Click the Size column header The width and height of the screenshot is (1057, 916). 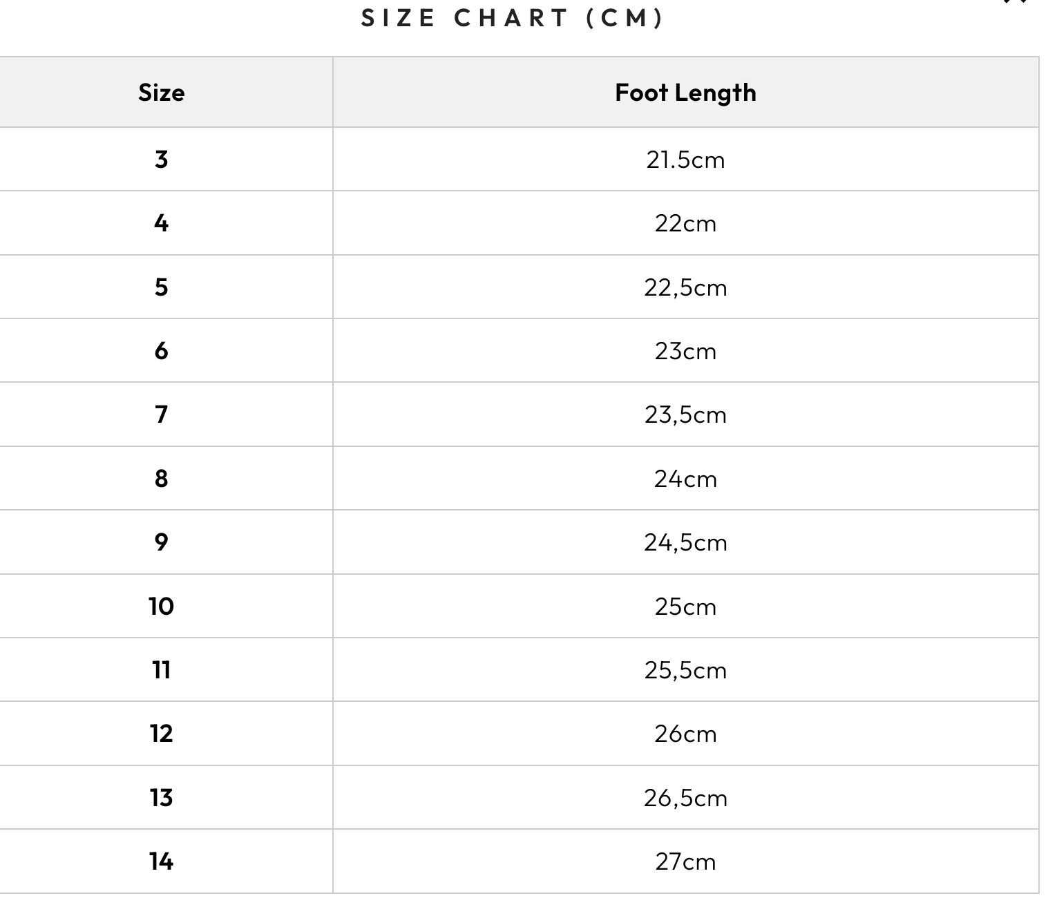(x=161, y=93)
